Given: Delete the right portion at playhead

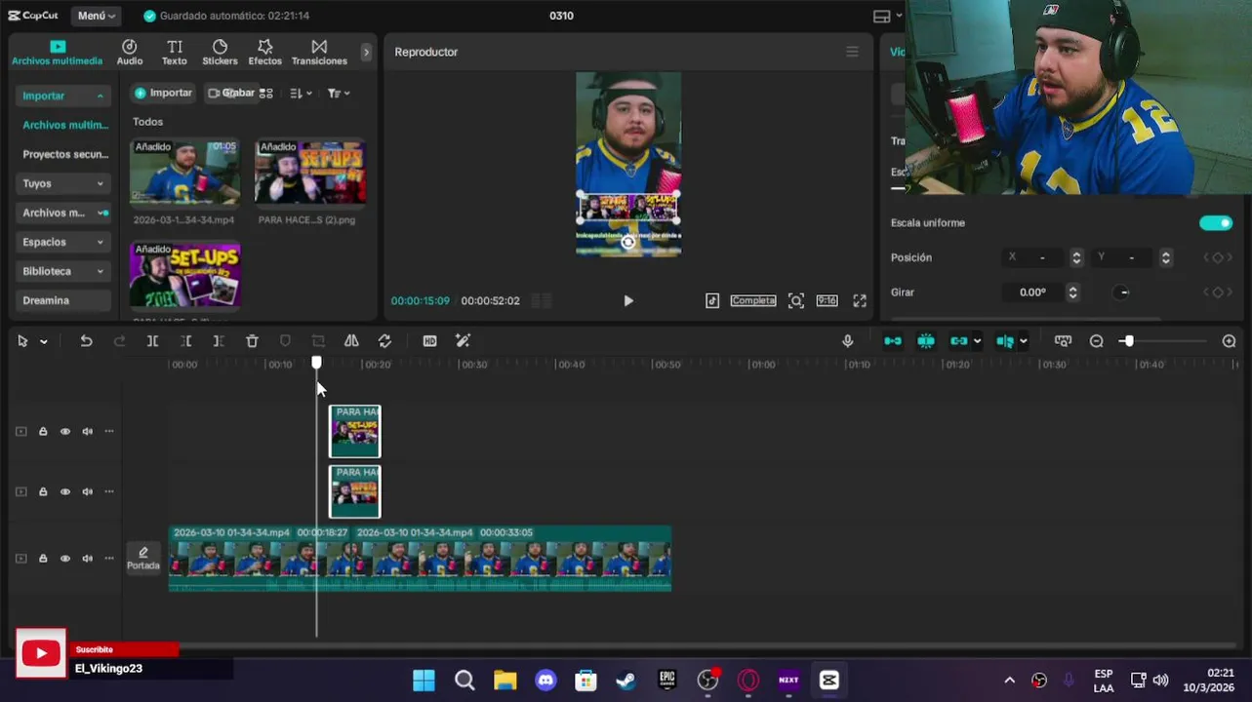Looking at the screenshot, I should click(x=219, y=341).
